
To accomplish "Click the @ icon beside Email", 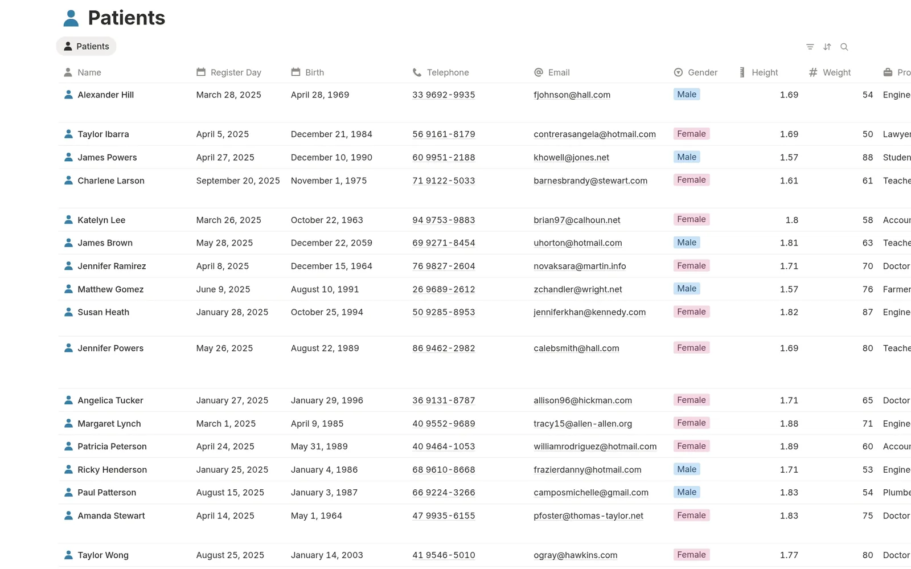I will [x=539, y=72].
